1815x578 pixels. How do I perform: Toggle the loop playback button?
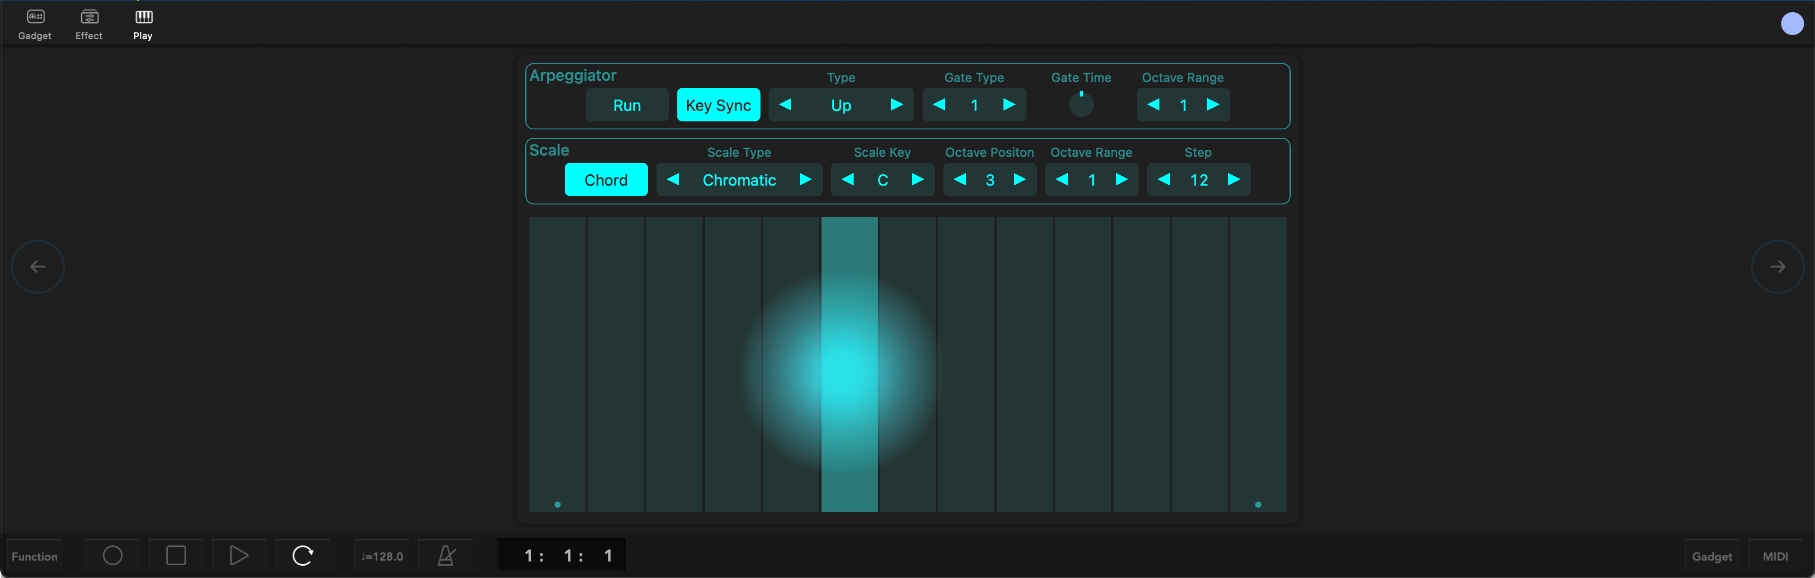(302, 555)
